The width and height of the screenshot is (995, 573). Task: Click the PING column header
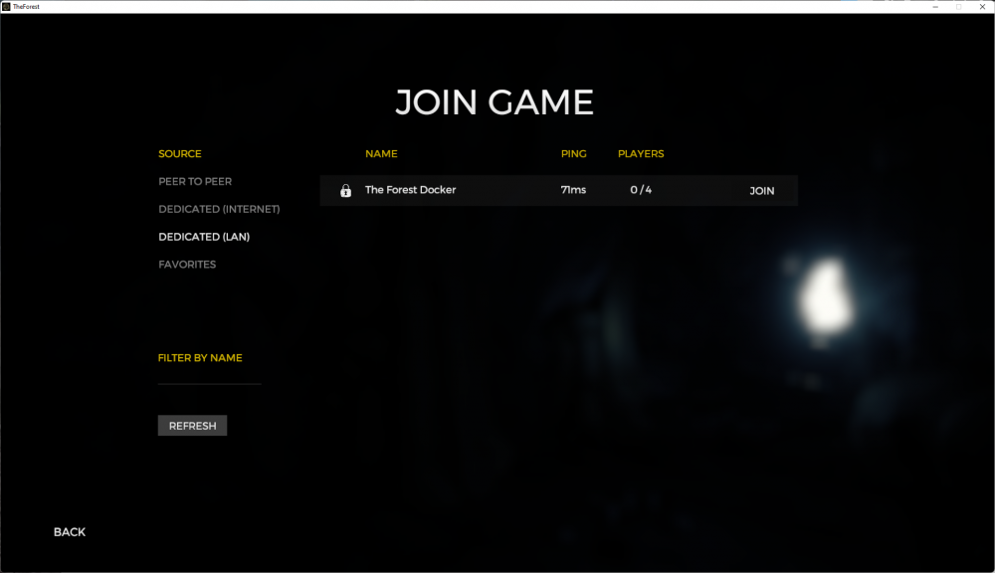point(573,154)
